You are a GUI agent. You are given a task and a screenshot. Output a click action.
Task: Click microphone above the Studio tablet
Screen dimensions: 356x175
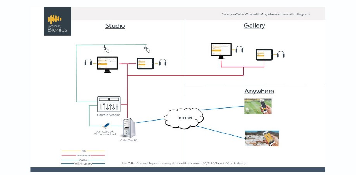(147, 49)
